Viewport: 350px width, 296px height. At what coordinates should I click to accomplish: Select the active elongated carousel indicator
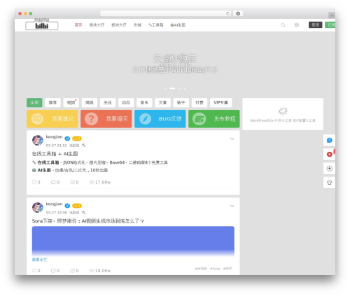172,88
